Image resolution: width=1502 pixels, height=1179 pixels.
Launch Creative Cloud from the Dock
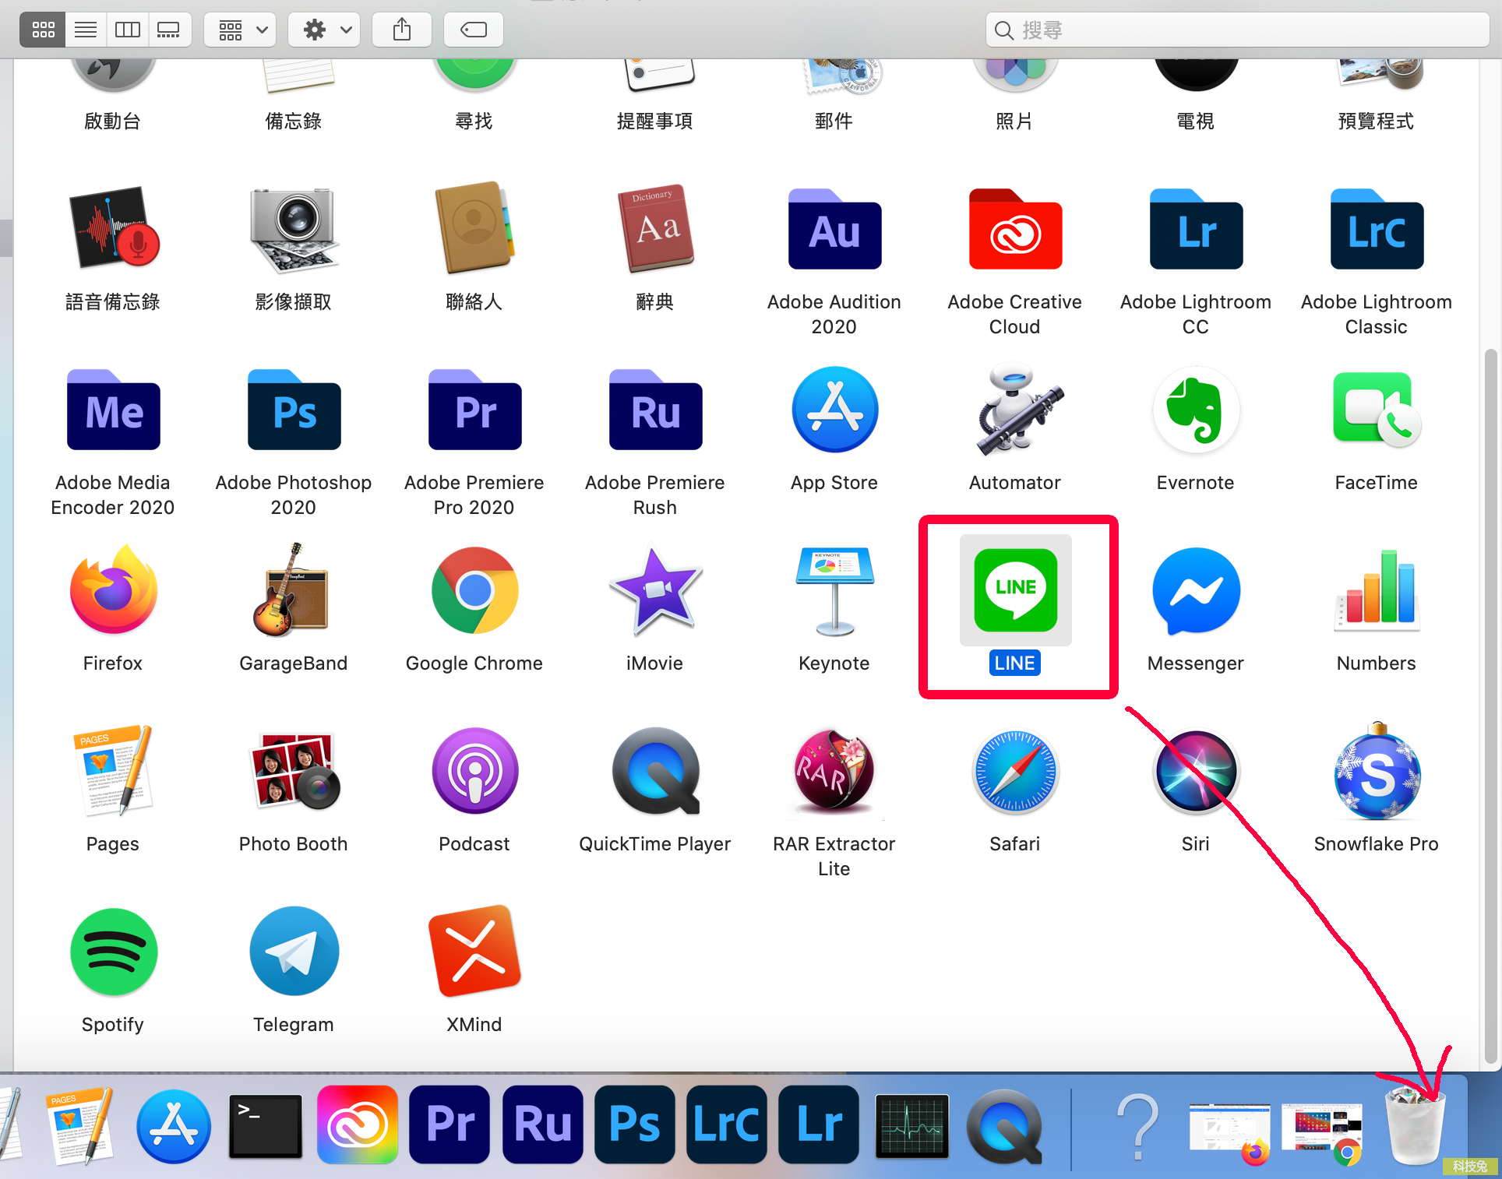click(358, 1124)
